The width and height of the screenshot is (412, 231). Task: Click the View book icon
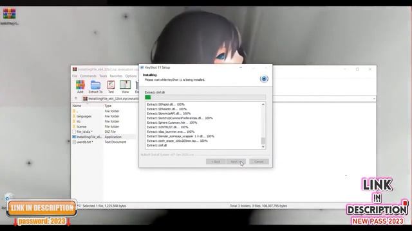click(125, 85)
